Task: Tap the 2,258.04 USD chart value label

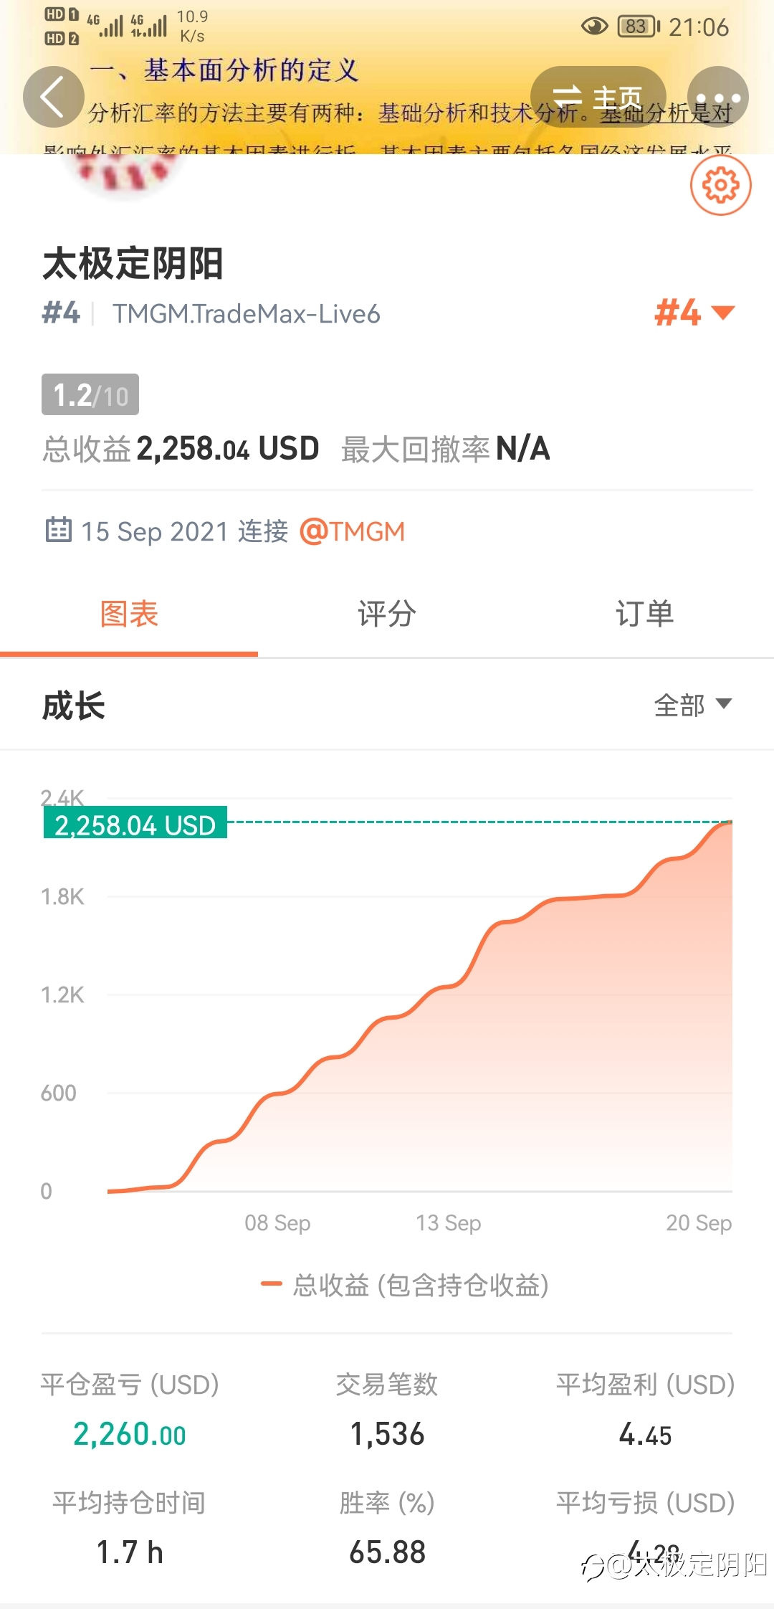Action: tap(135, 823)
